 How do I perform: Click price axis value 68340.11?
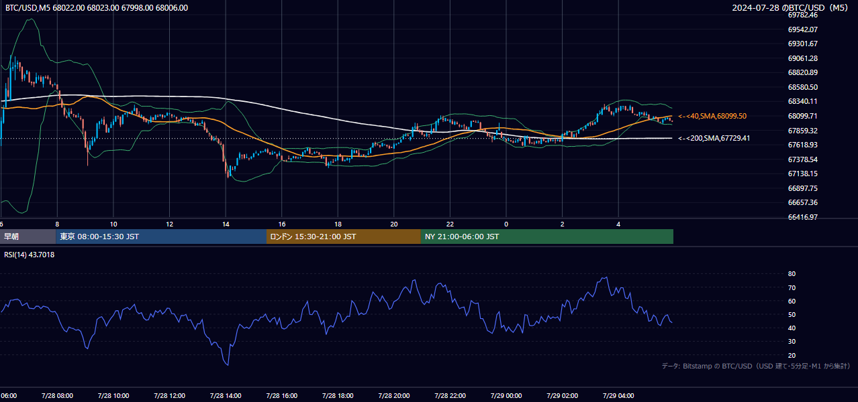[802, 101]
